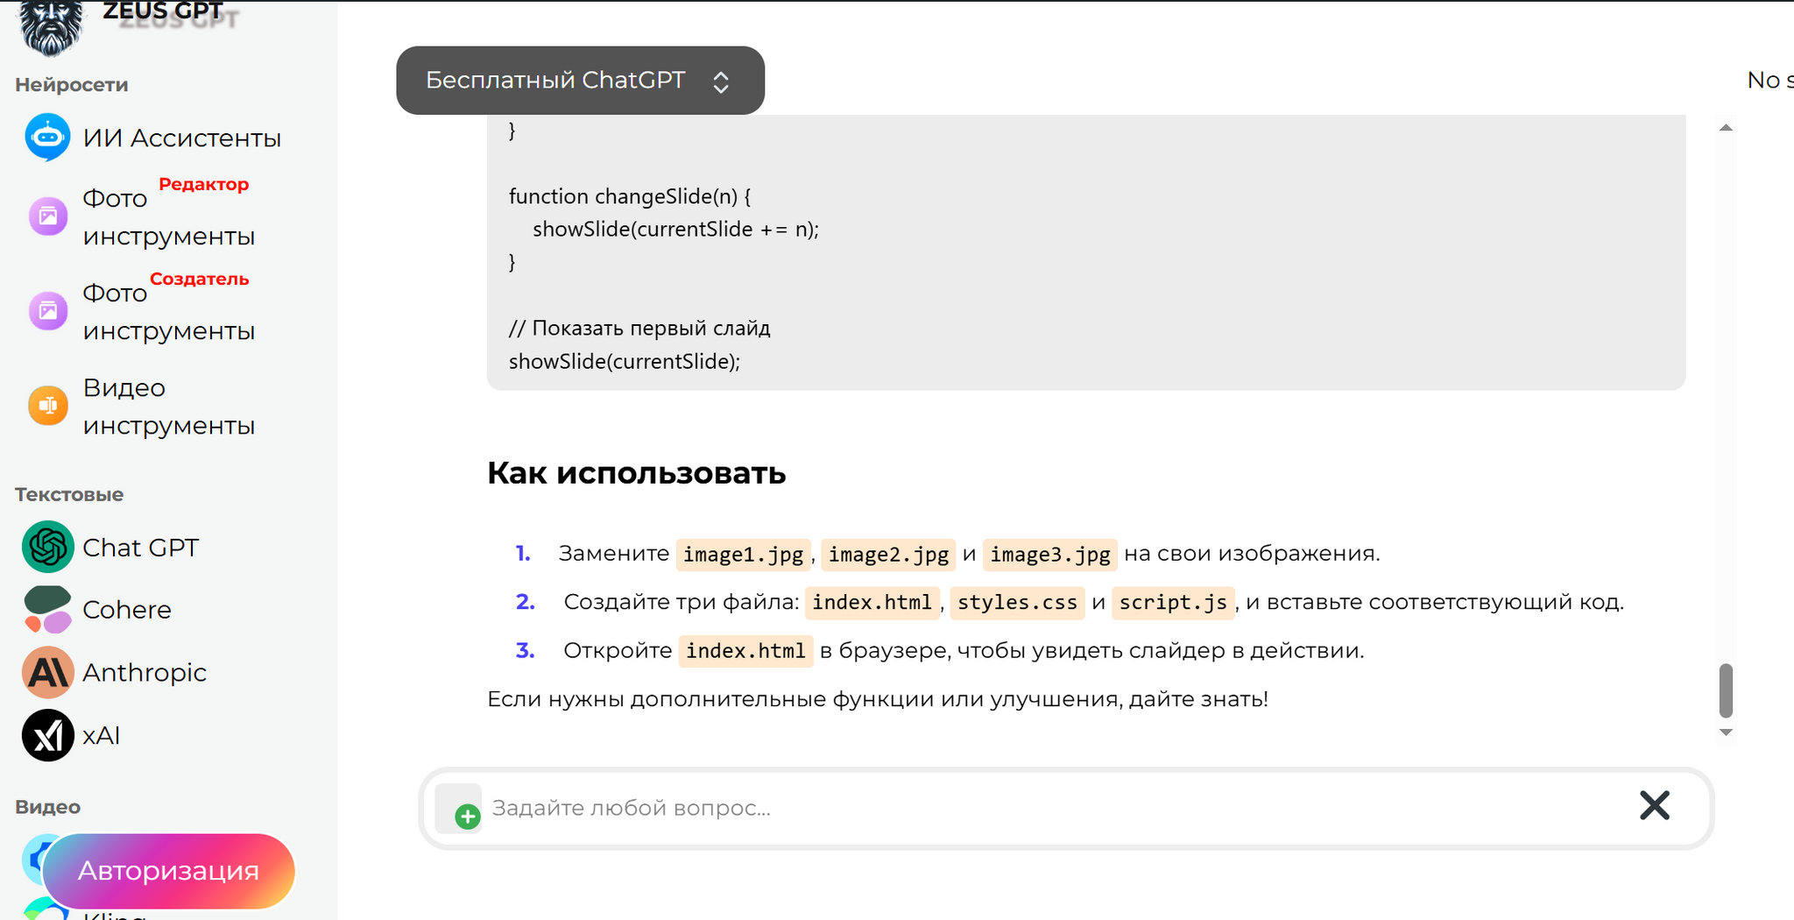
Task: Click the Фото Редактор tools icon
Action: pyautogui.click(x=47, y=216)
